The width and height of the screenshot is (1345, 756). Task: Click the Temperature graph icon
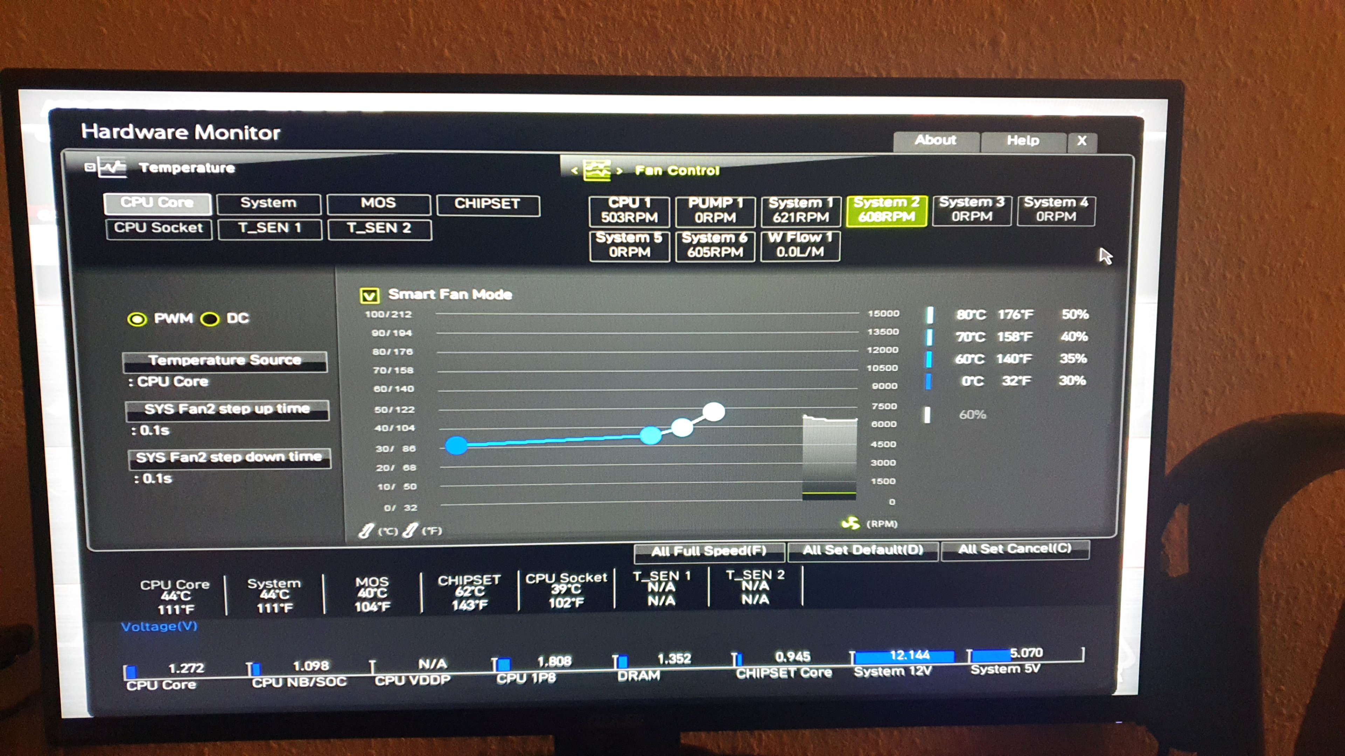pos(113,168)
